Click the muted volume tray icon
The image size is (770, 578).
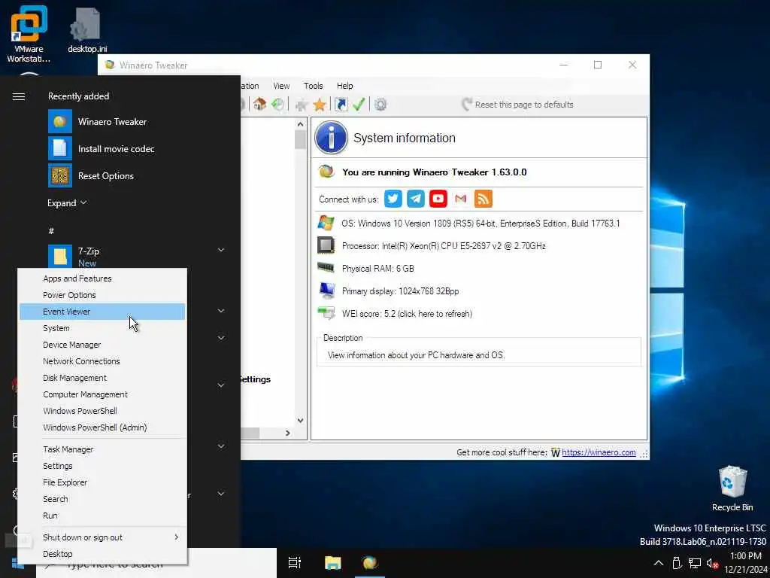click(x=712, y=563)
